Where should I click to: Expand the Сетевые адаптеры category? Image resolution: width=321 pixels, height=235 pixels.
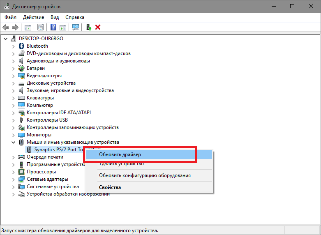14,179
